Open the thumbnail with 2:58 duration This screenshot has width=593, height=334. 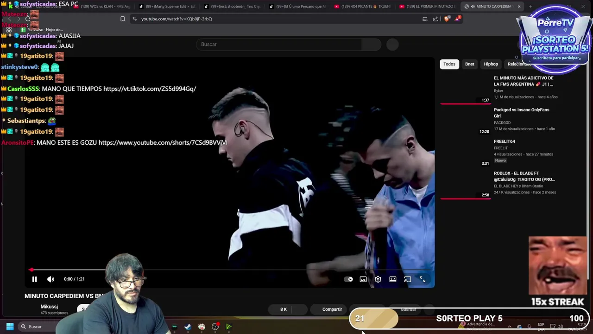tap(466, 185)
